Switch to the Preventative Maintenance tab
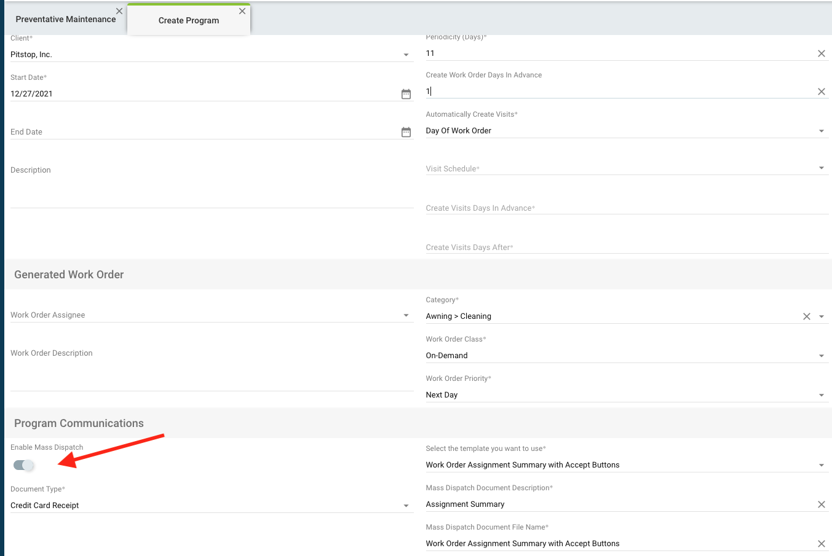Image resolution: width=832 pixels, height=556 pixels. pos(65,20)
